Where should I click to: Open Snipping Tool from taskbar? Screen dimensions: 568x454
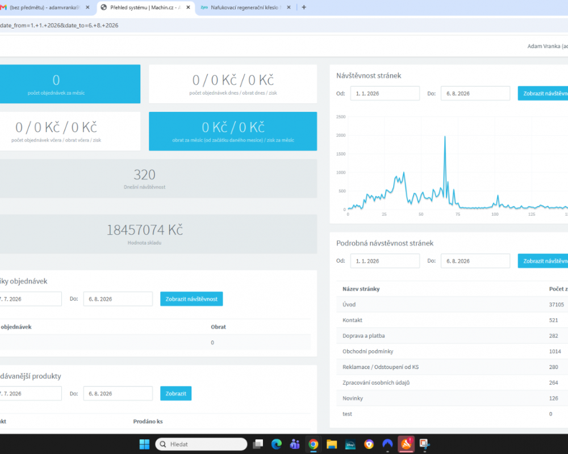pos(424,444)
